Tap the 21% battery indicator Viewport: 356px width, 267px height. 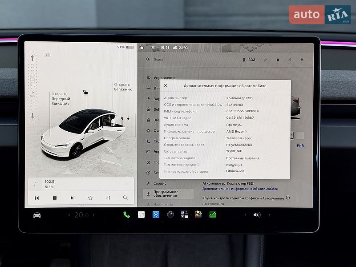(x=125, y=47)
